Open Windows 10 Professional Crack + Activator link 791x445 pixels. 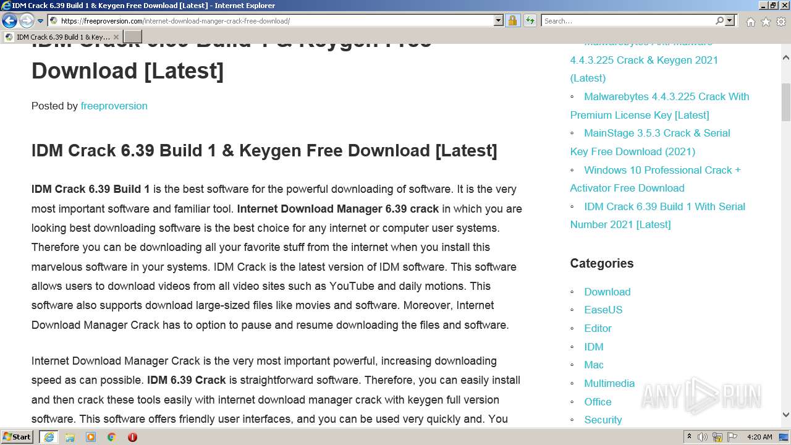click(655, 179)
